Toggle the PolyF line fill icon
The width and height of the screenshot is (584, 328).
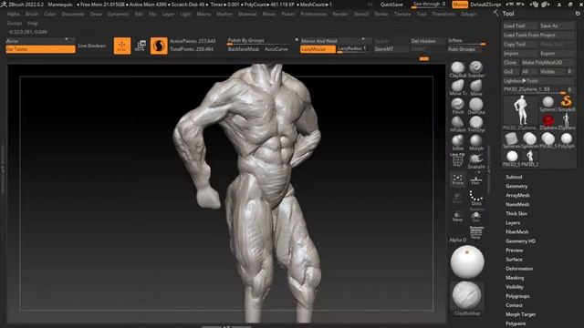(x=458, y=160)
